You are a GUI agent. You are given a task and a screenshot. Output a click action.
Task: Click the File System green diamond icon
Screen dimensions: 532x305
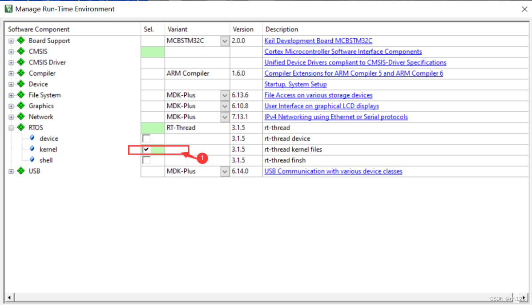pos(21,95)
